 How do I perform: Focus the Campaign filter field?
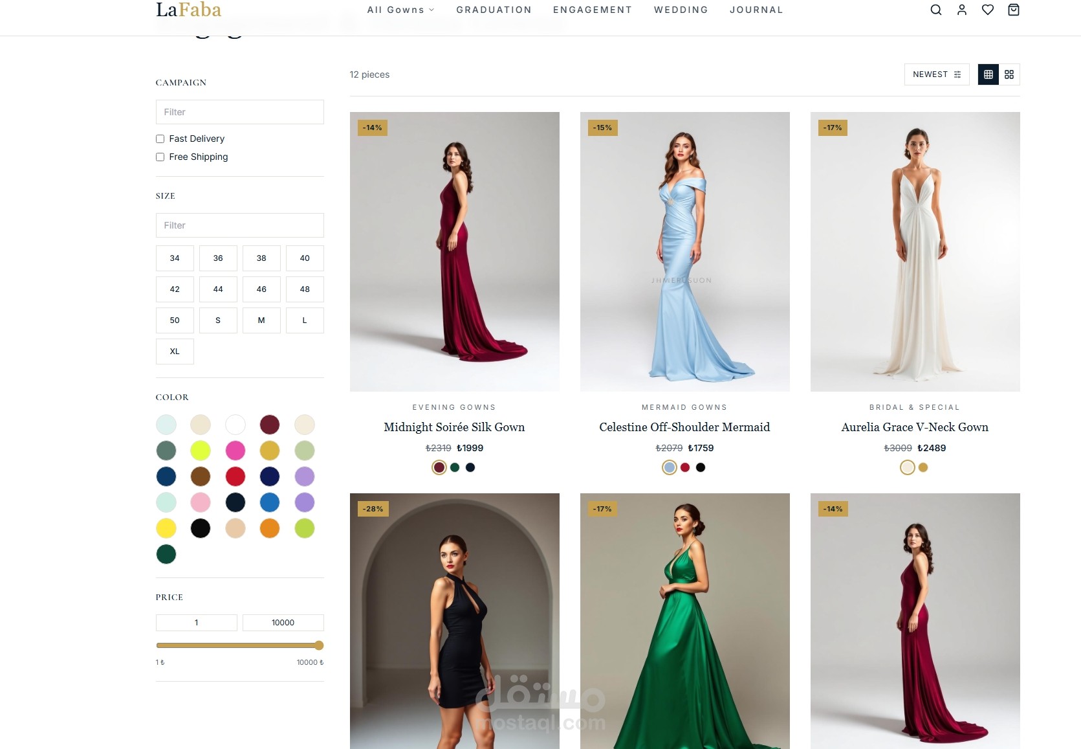pyautogui.click(x=240, y=112)
